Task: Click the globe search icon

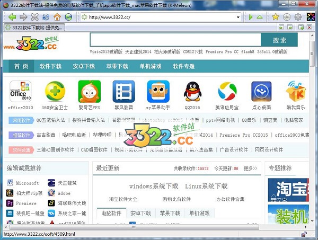Action: click(x=68, y=17)
